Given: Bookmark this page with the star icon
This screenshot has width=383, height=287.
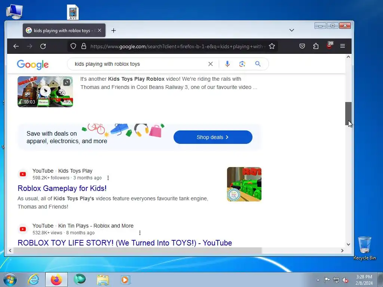Looking at the screenshot, I should (272, 46).
